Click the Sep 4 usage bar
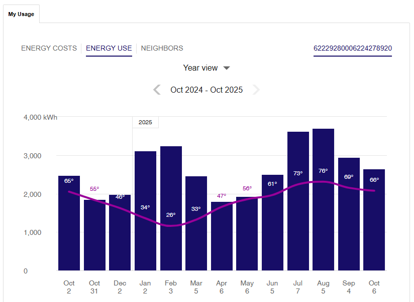Viewport: 414px width, 302px height. [349, 225]
